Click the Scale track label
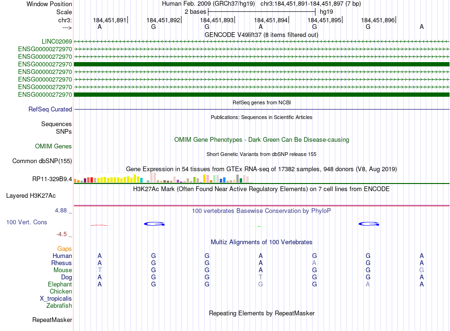 (64, 12)
